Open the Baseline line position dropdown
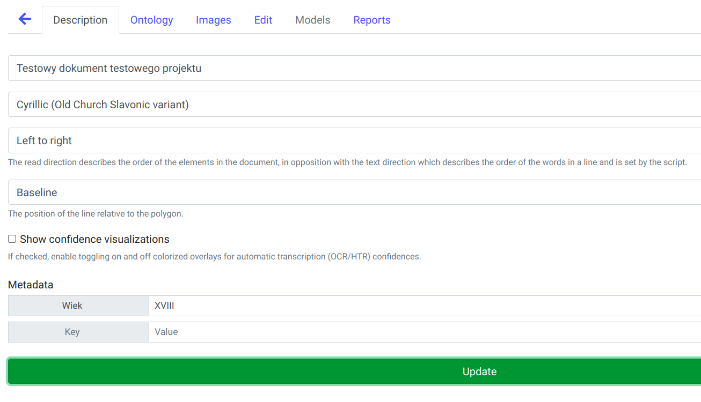 (354, 192)
